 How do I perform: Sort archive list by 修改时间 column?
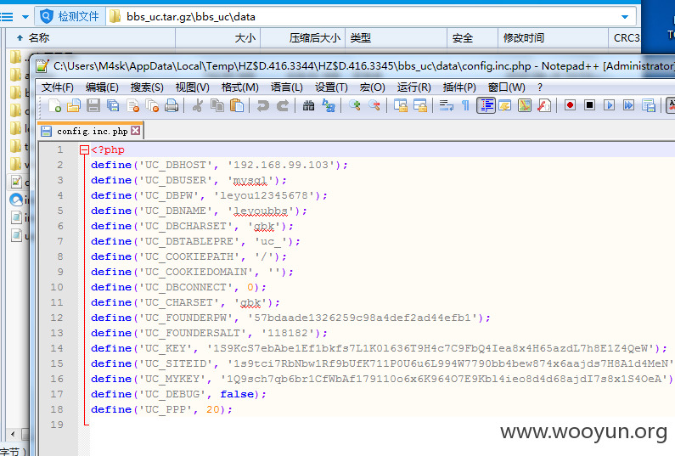click(x=554, y=38)
